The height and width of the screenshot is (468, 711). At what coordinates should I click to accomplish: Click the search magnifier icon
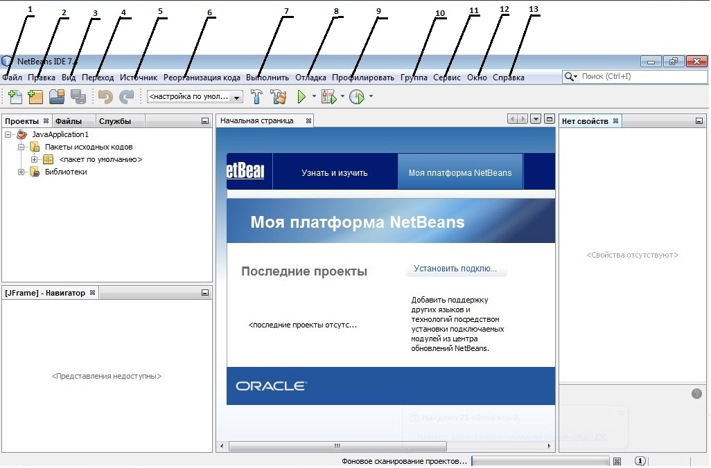tap(569, 77)
